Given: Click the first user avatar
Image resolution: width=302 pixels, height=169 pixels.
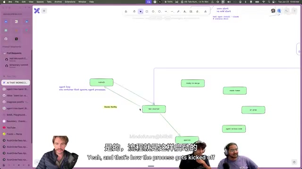Looking at the screenshot, I should tap(273, 11).
